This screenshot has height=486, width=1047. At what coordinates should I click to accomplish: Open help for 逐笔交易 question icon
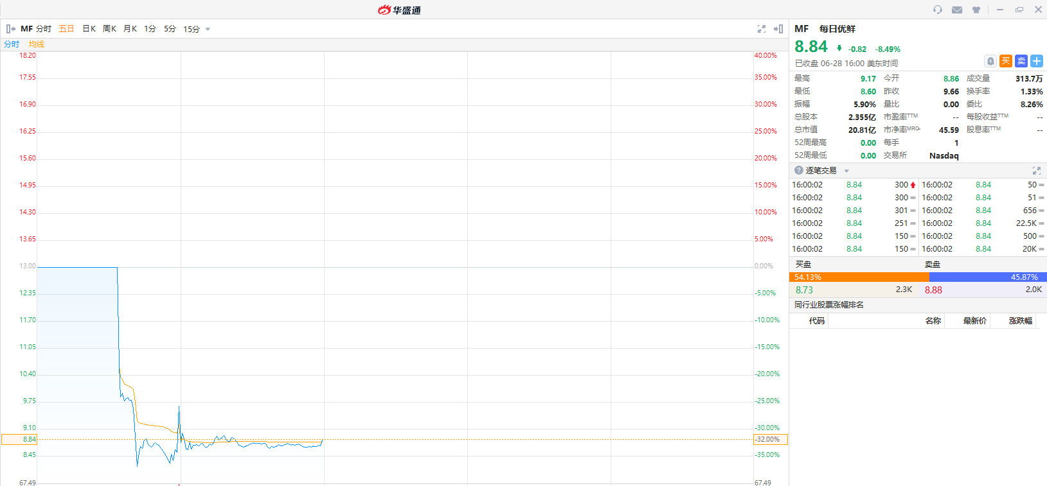point(799,170)
